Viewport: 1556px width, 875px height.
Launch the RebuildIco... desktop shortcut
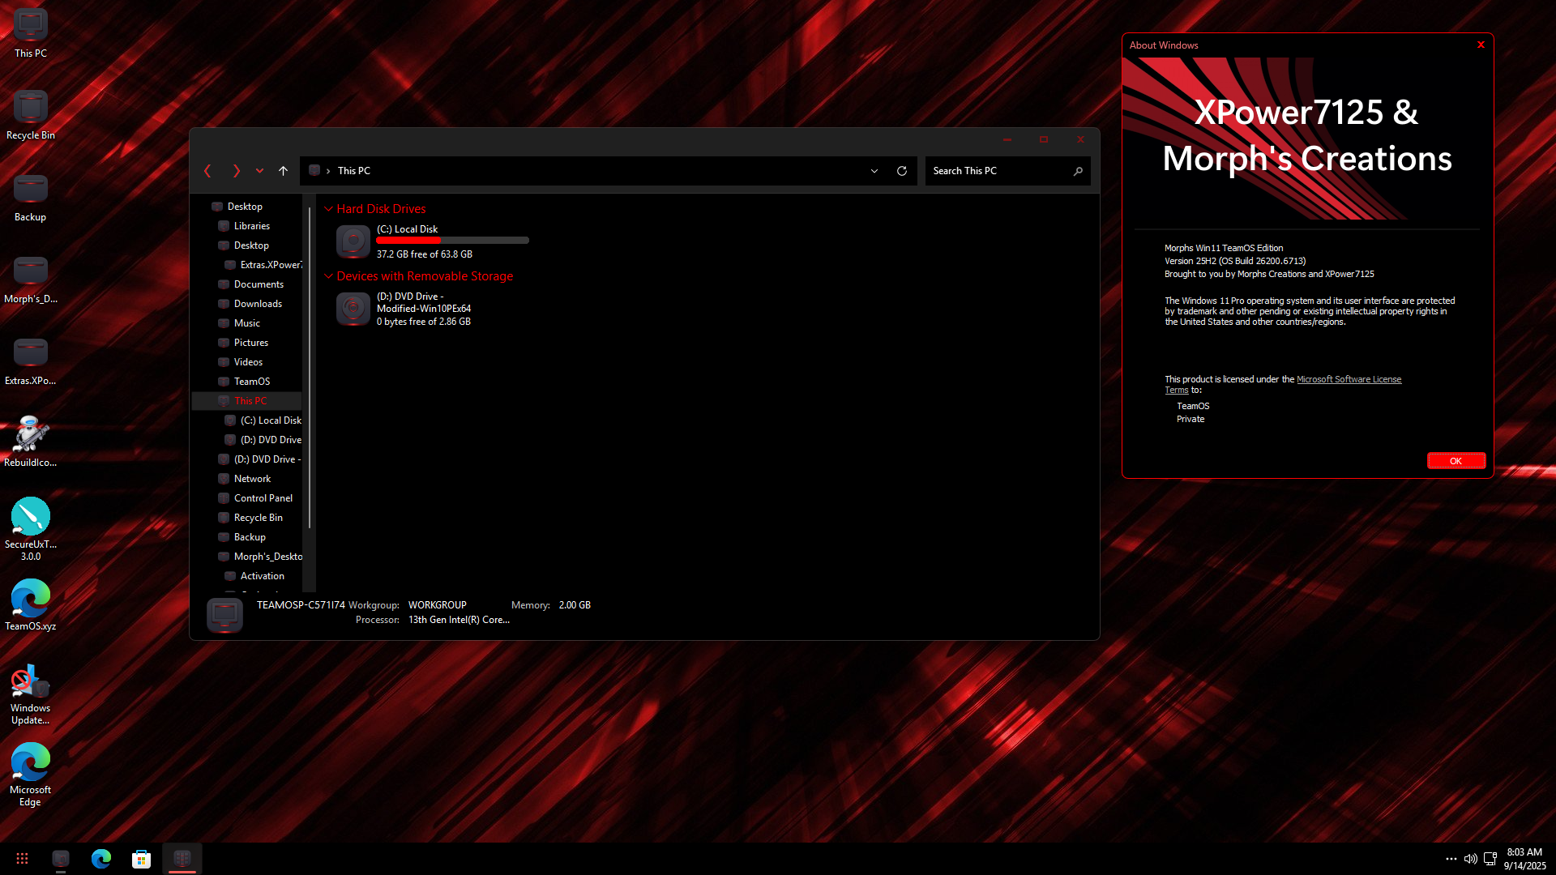click(x=30, y=442)
